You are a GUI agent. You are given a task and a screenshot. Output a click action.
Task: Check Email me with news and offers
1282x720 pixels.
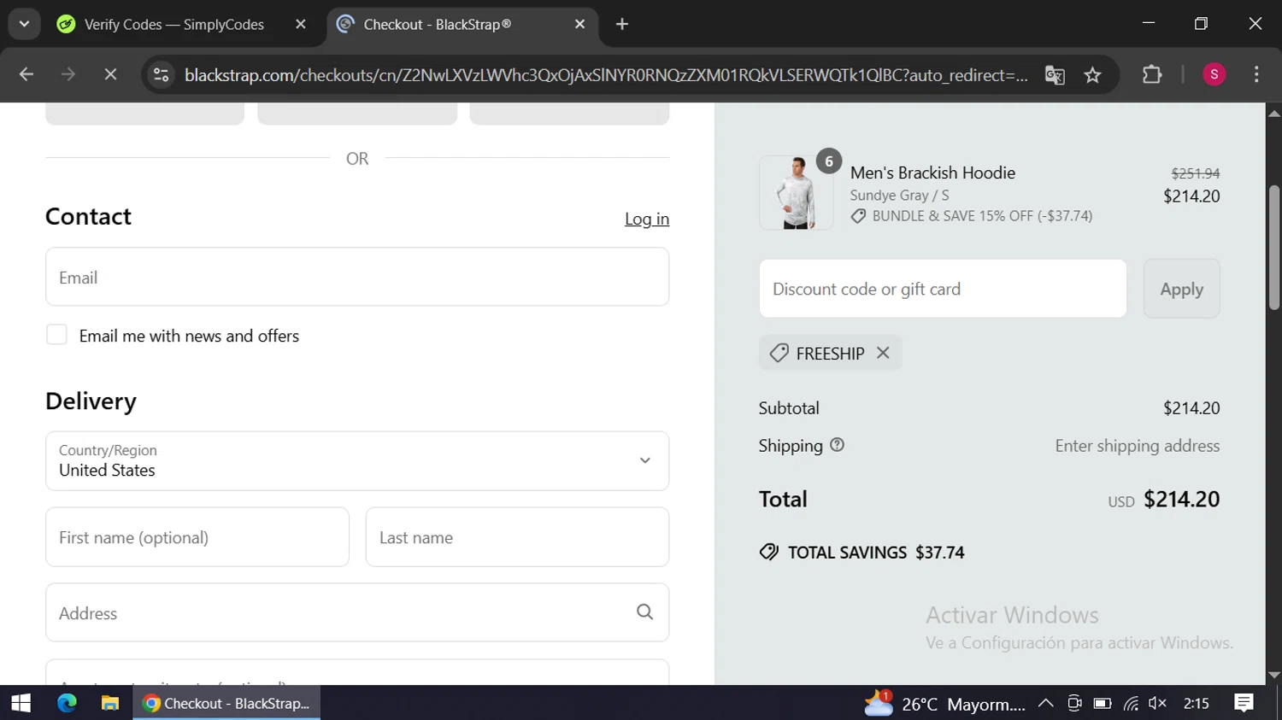[x=56, y=335]
